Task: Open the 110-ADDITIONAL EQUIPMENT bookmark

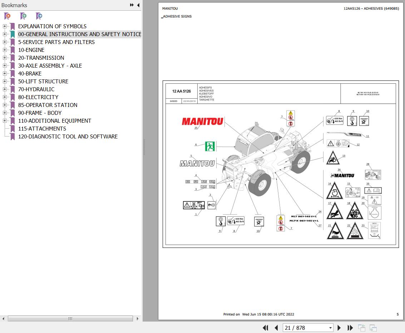Action: (x=54, y=121)
